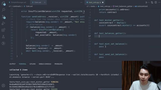The image size is (161, 90).
Task: Click the def test_mint_set_balance line
Action: pos(111,44)
